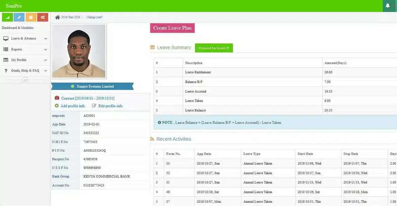
Task: Click empcode value AC0001
Action: tap(89, 116)
